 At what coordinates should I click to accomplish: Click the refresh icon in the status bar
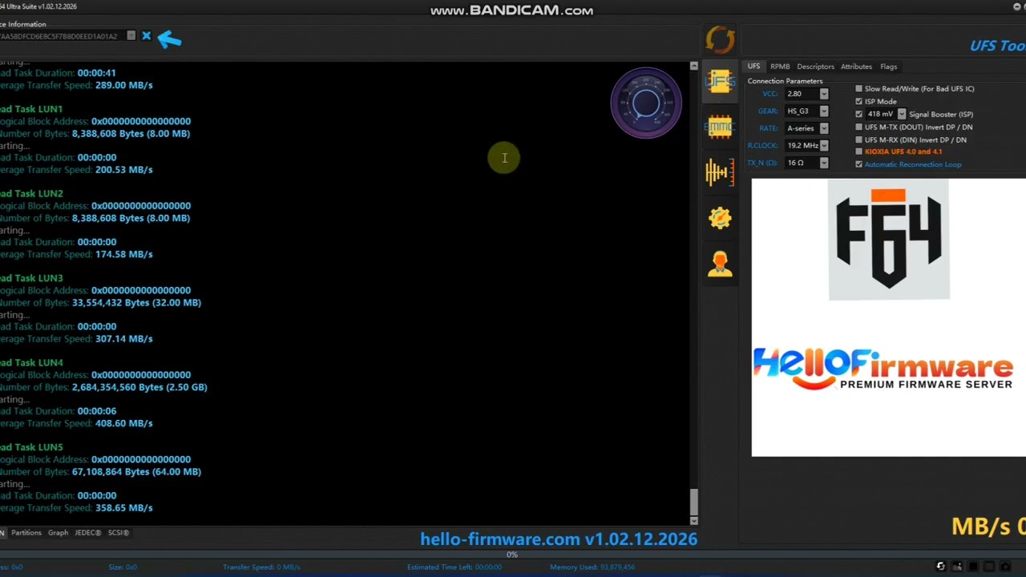point(940,567)
